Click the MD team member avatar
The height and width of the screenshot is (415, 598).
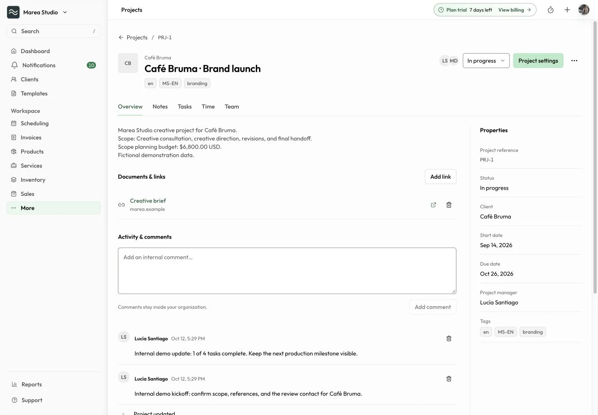(x=453, y=61)
